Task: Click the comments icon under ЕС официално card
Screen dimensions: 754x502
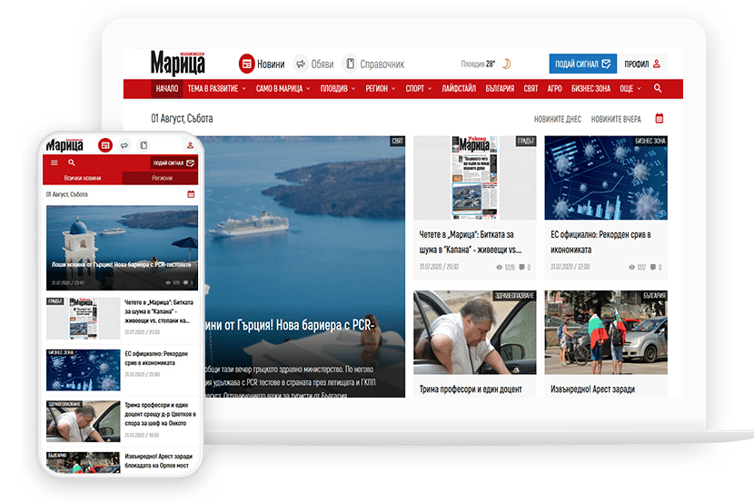Action: [652, 267]
